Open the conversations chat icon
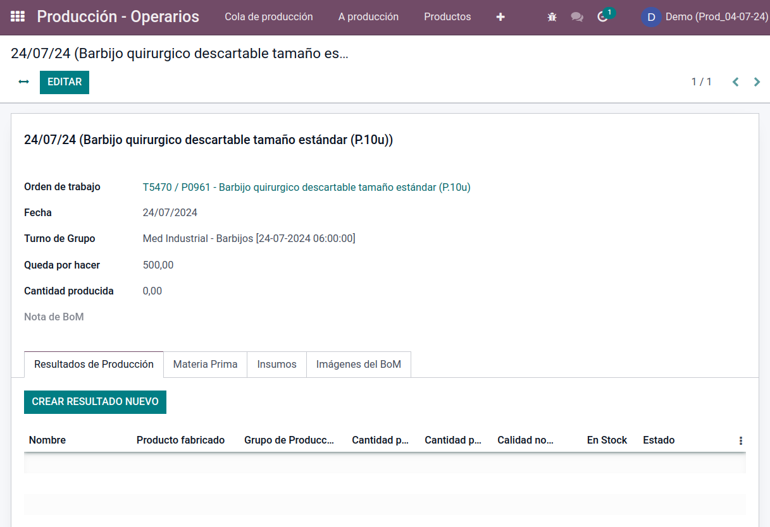 (x=577, y=17)
